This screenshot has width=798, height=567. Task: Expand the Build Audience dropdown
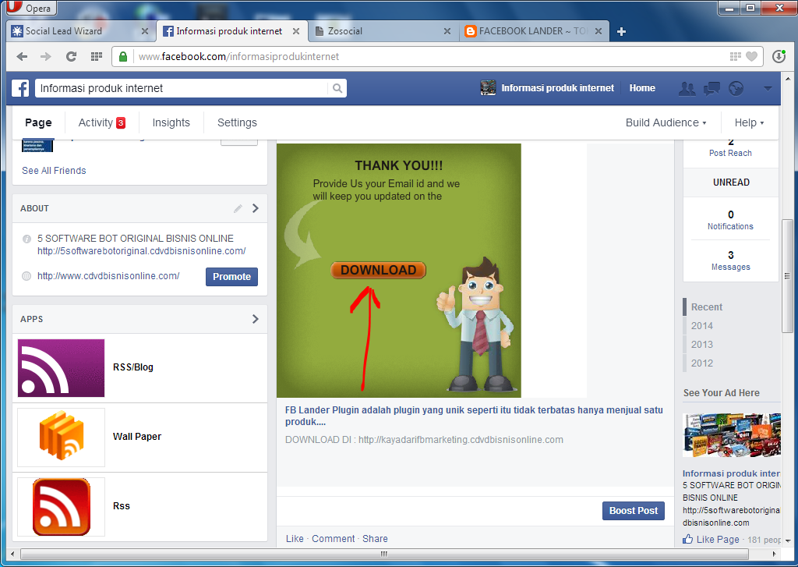(x=666, y=122)
